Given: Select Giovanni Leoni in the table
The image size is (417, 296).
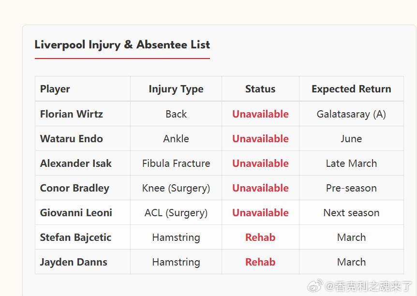Looking at the screenshot, I should pos(76,213).
